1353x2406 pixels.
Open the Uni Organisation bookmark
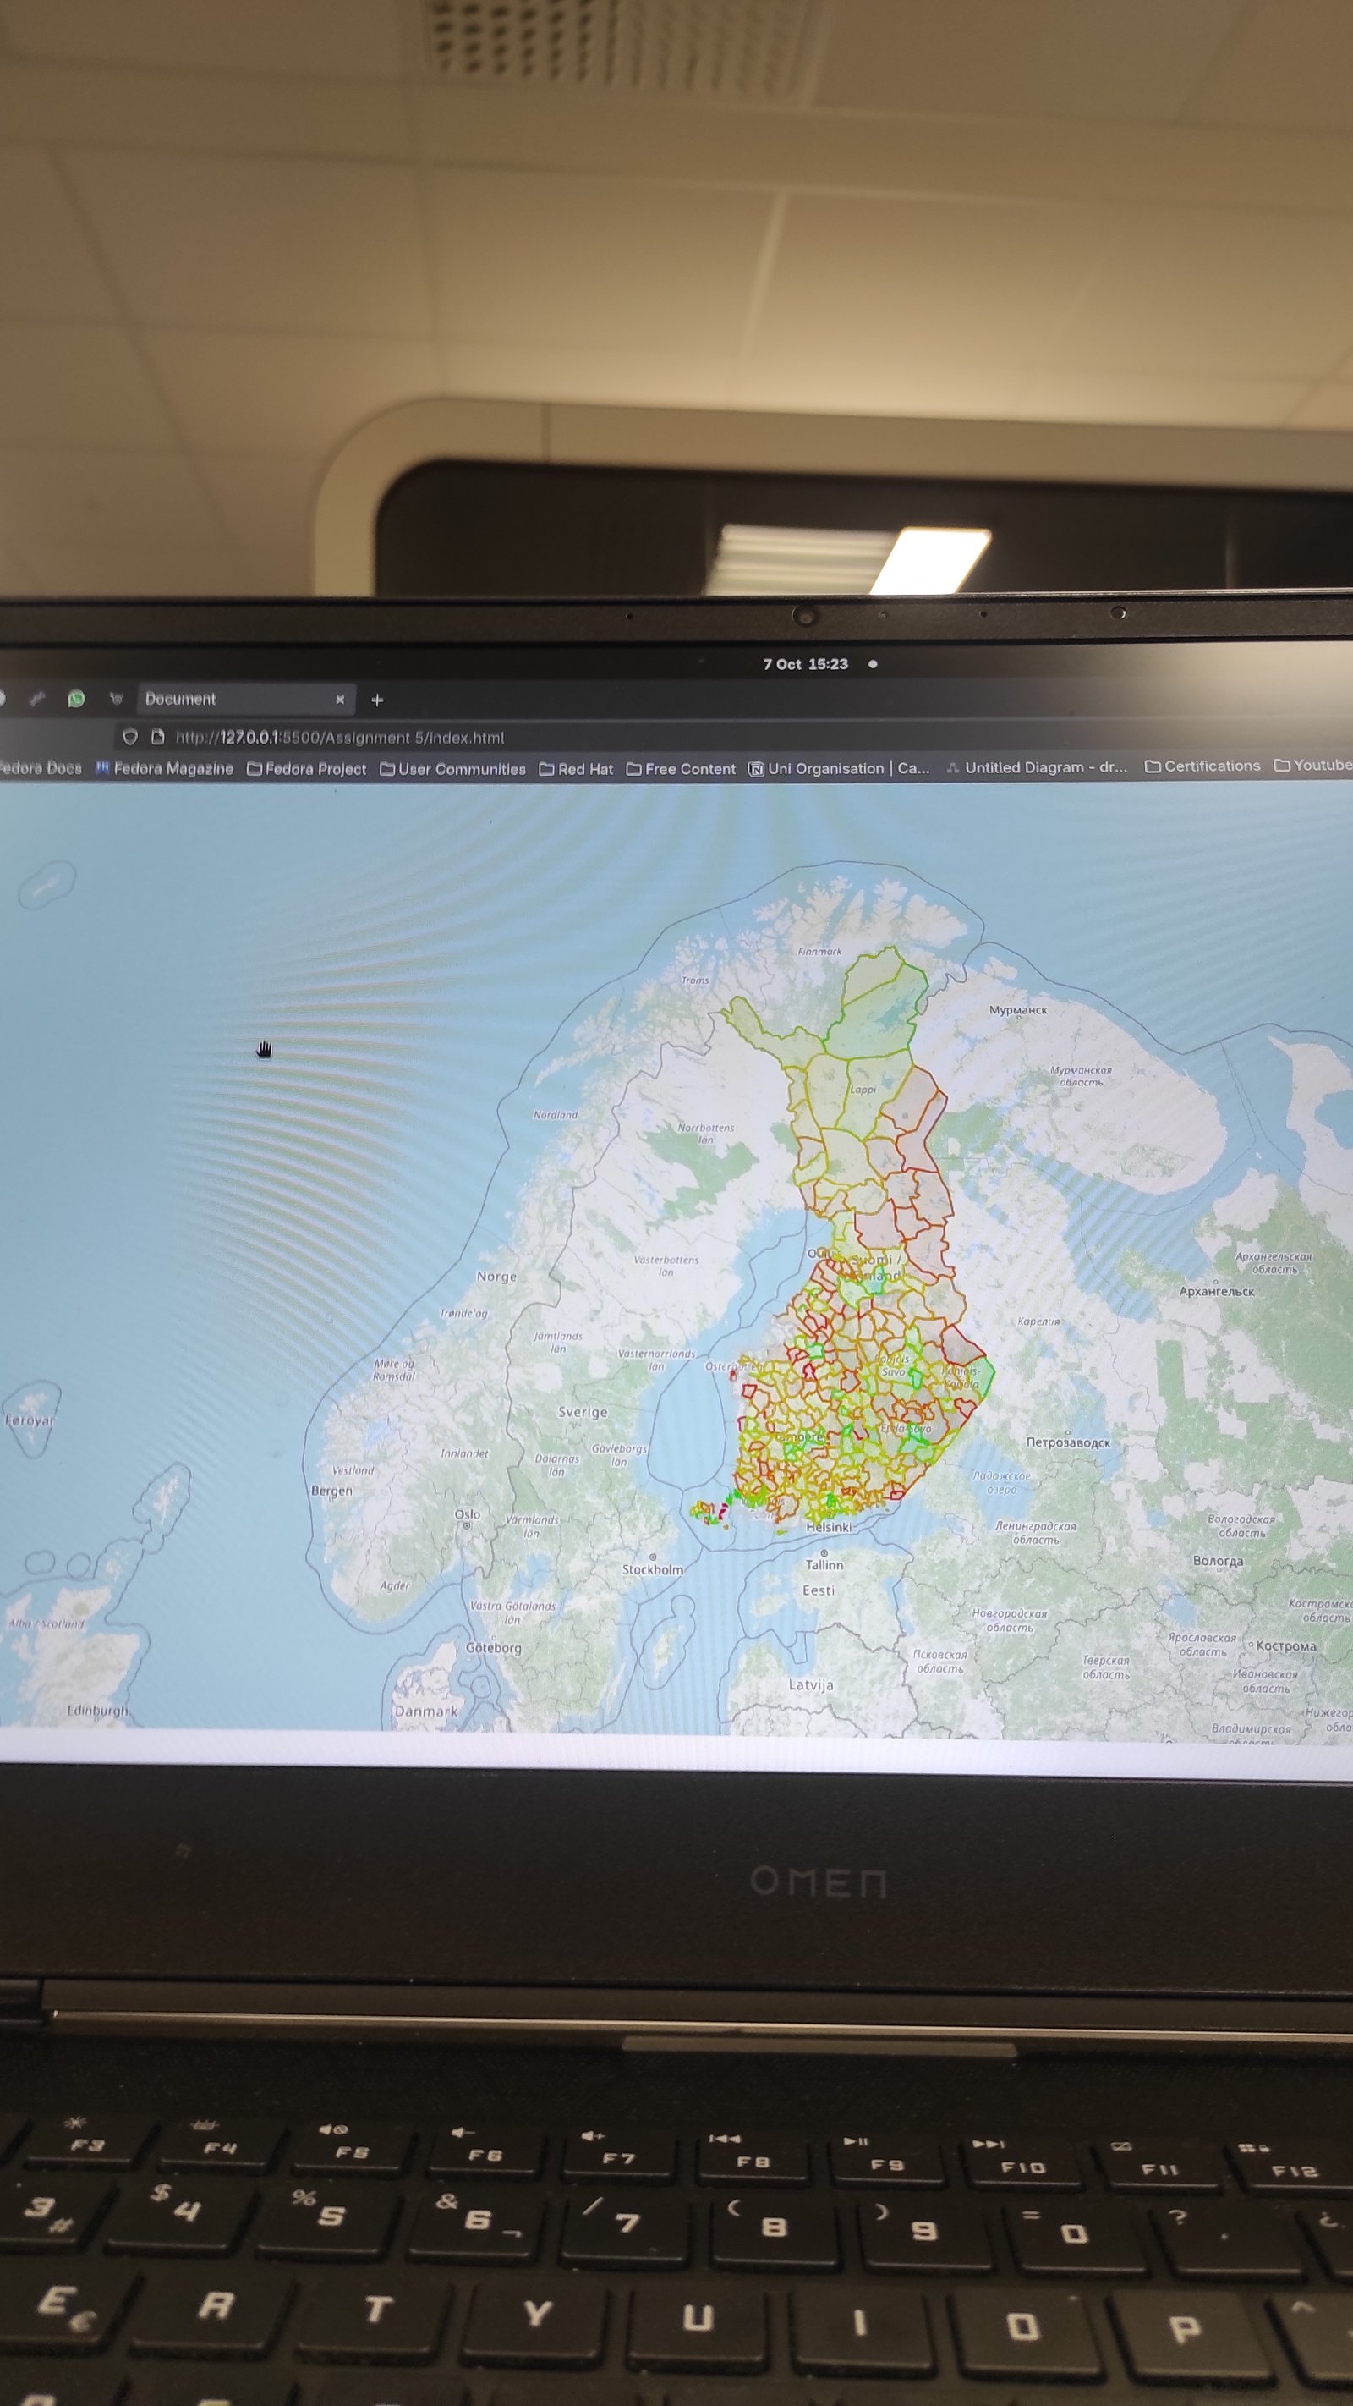click(840, 769)
